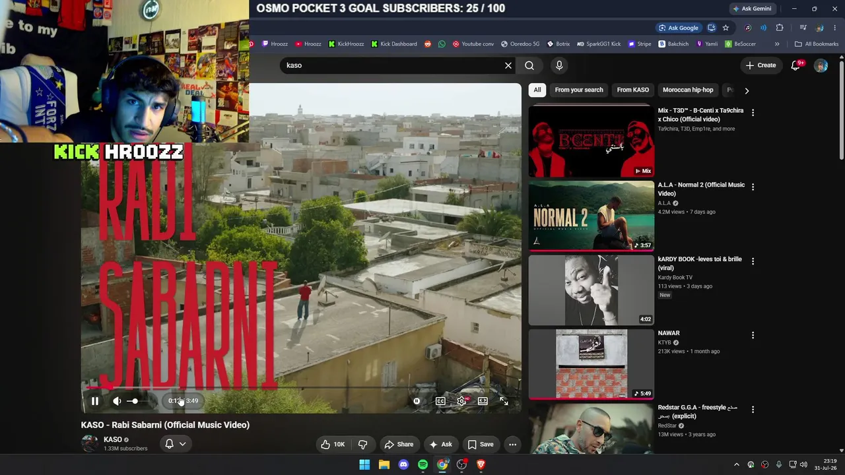Open the Youtube conv bookmark
The height and width of the screenshot is (475, 845).
pos(473,44)
